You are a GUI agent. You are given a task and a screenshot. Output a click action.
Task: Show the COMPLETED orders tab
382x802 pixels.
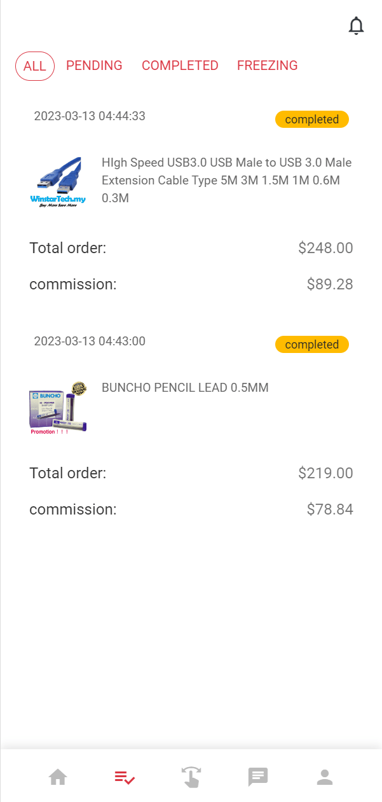180,66
